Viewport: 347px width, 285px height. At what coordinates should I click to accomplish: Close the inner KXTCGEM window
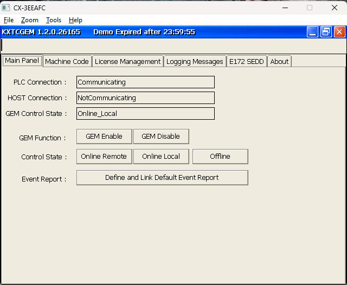coord(339,32)
